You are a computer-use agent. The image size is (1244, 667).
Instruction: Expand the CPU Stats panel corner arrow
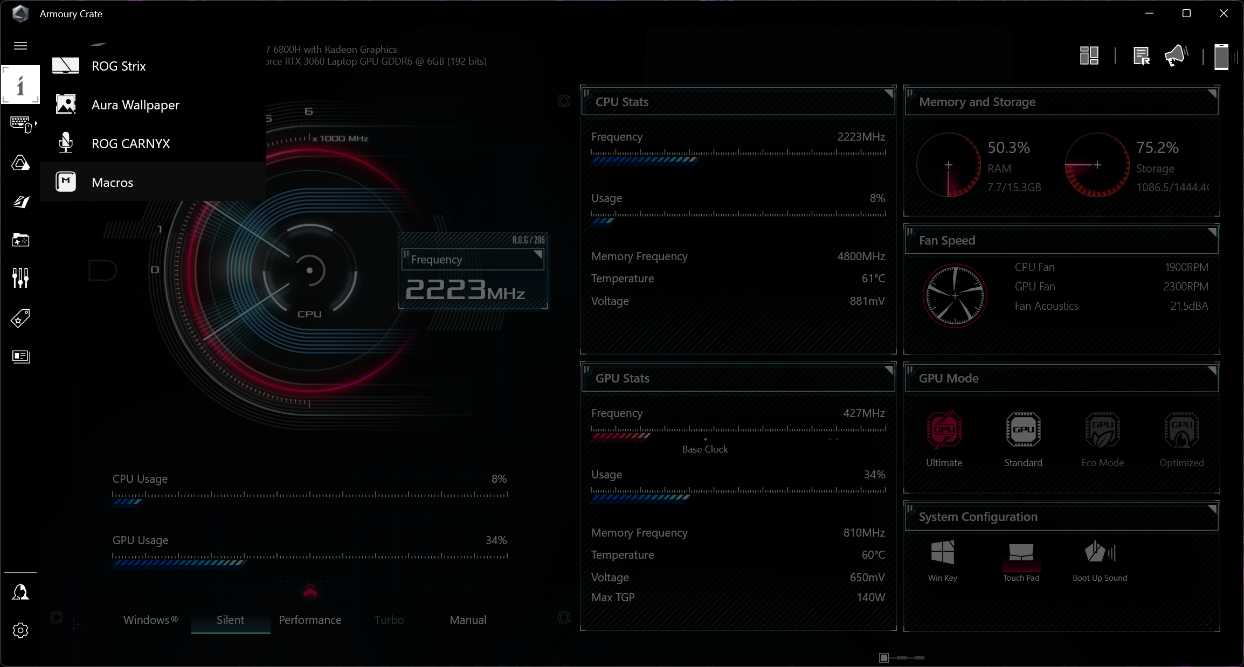[x=888, y=94]
